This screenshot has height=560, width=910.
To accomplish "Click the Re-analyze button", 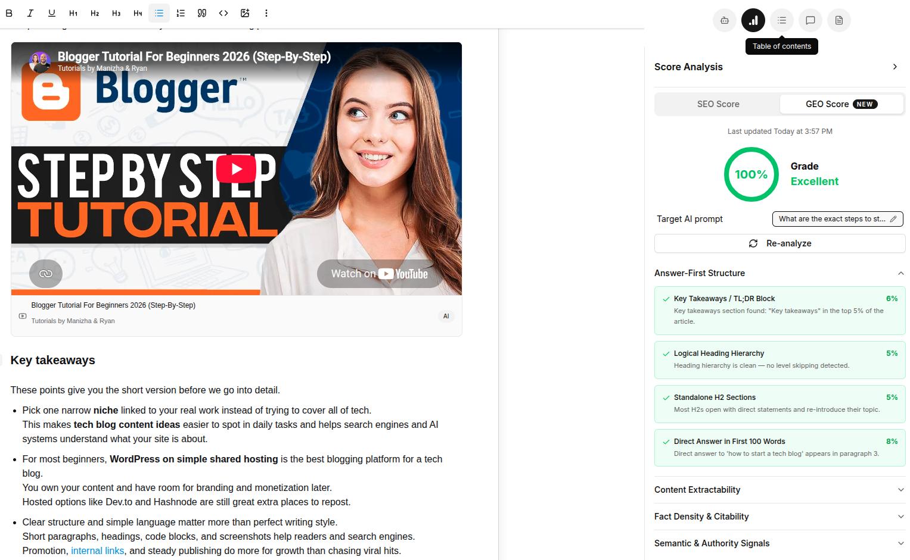I will pyautogui.click(x=779, y=243).
